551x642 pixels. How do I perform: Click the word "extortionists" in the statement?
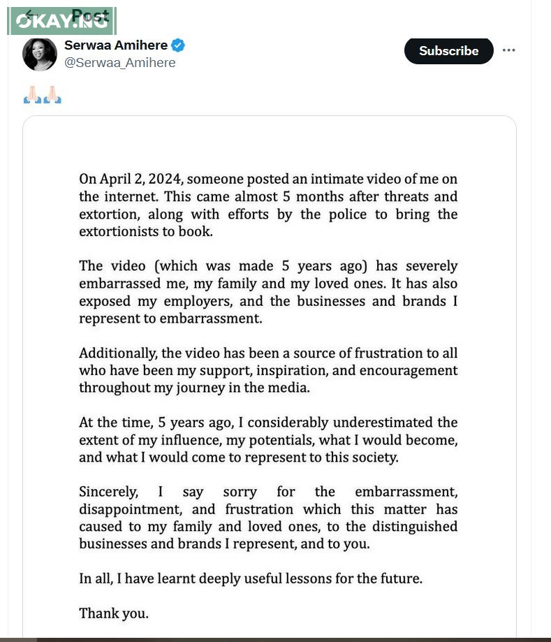(123, 231)
